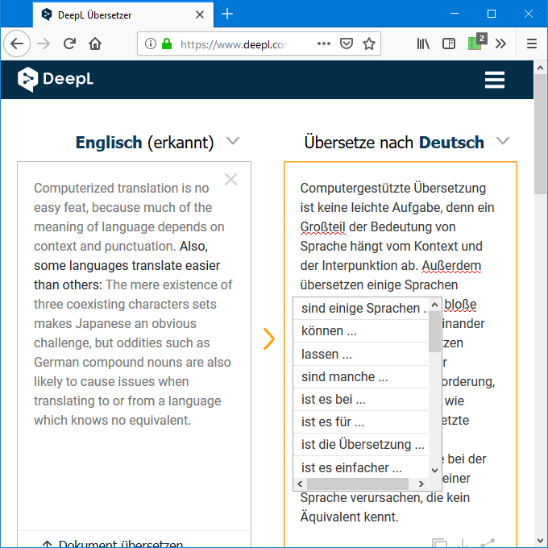Open page actions three-dot menu
Image resolution: width=548 pixels, height=548 pixels.
click(324, 44)
